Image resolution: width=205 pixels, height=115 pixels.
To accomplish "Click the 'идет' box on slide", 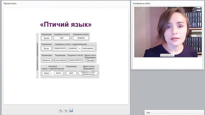I will pyautogui.click(x=62, y=38).
